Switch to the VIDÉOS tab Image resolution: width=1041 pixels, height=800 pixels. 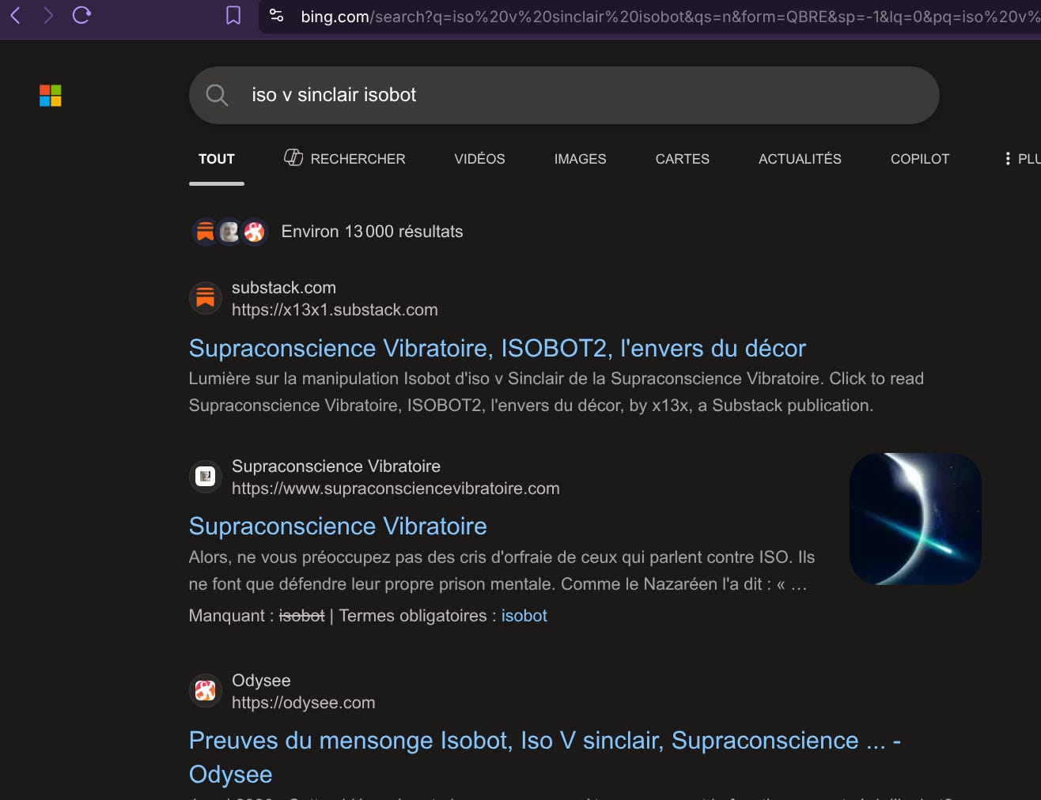[x=479, y=159]
